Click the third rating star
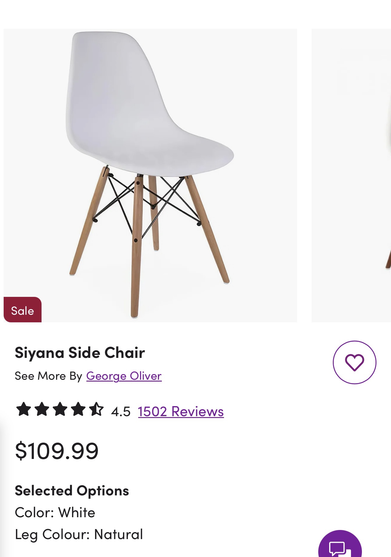391x557 pixels. pos(60,409)
